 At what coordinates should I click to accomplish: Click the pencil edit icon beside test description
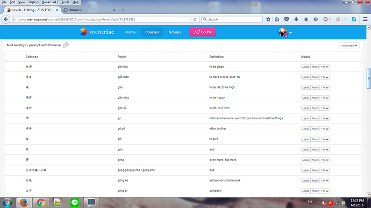[x=66, y=45]
